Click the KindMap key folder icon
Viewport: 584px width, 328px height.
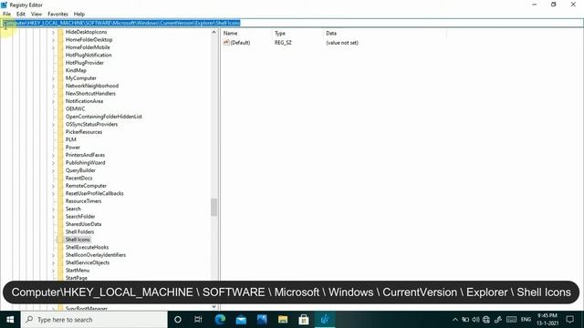(60, 71)
